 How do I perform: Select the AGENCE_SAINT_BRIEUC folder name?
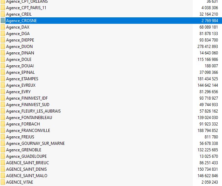point(28,163)
